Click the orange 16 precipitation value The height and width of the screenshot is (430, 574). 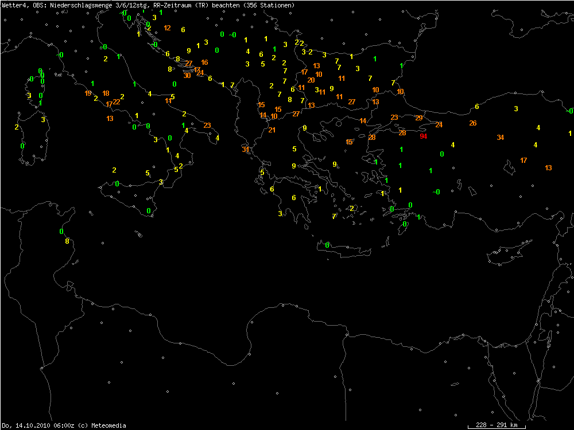coord(204,62)
